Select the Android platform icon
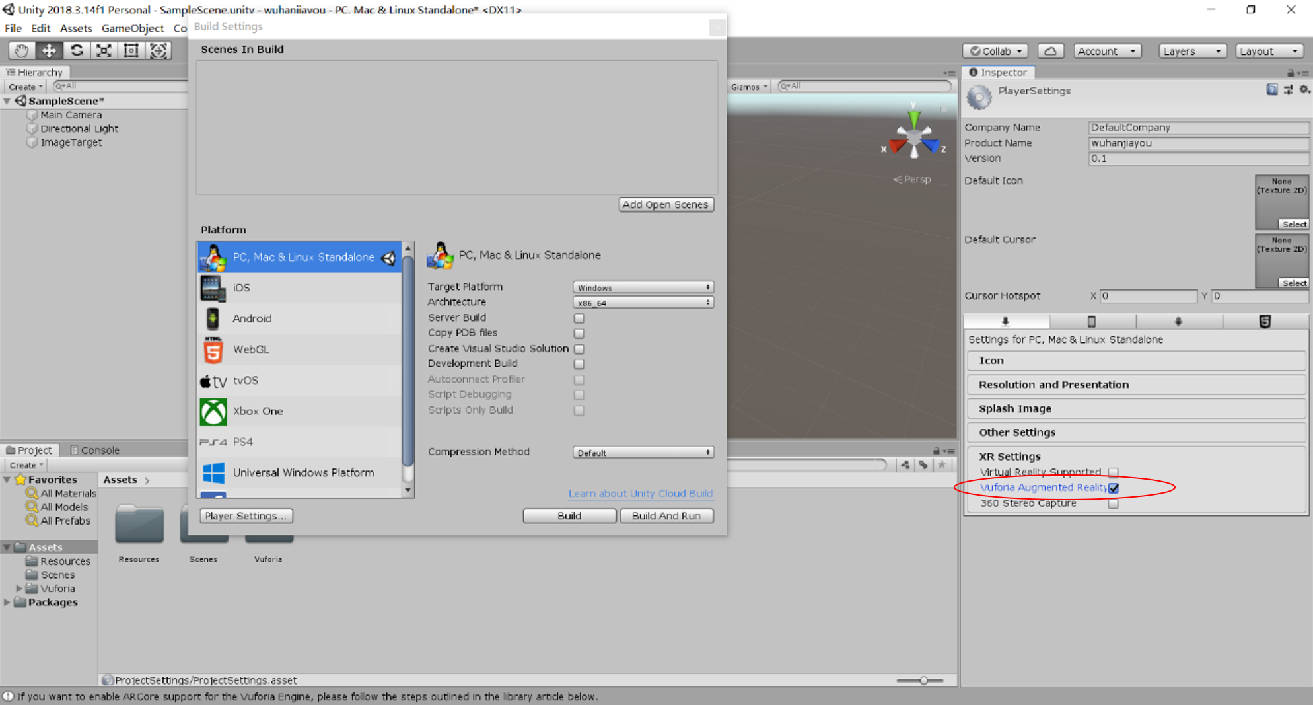Viewport: 1313px width, 705px height. [213, 318]
